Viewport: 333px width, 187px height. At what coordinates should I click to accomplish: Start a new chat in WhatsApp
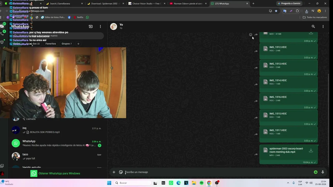(x=91, y=26)
